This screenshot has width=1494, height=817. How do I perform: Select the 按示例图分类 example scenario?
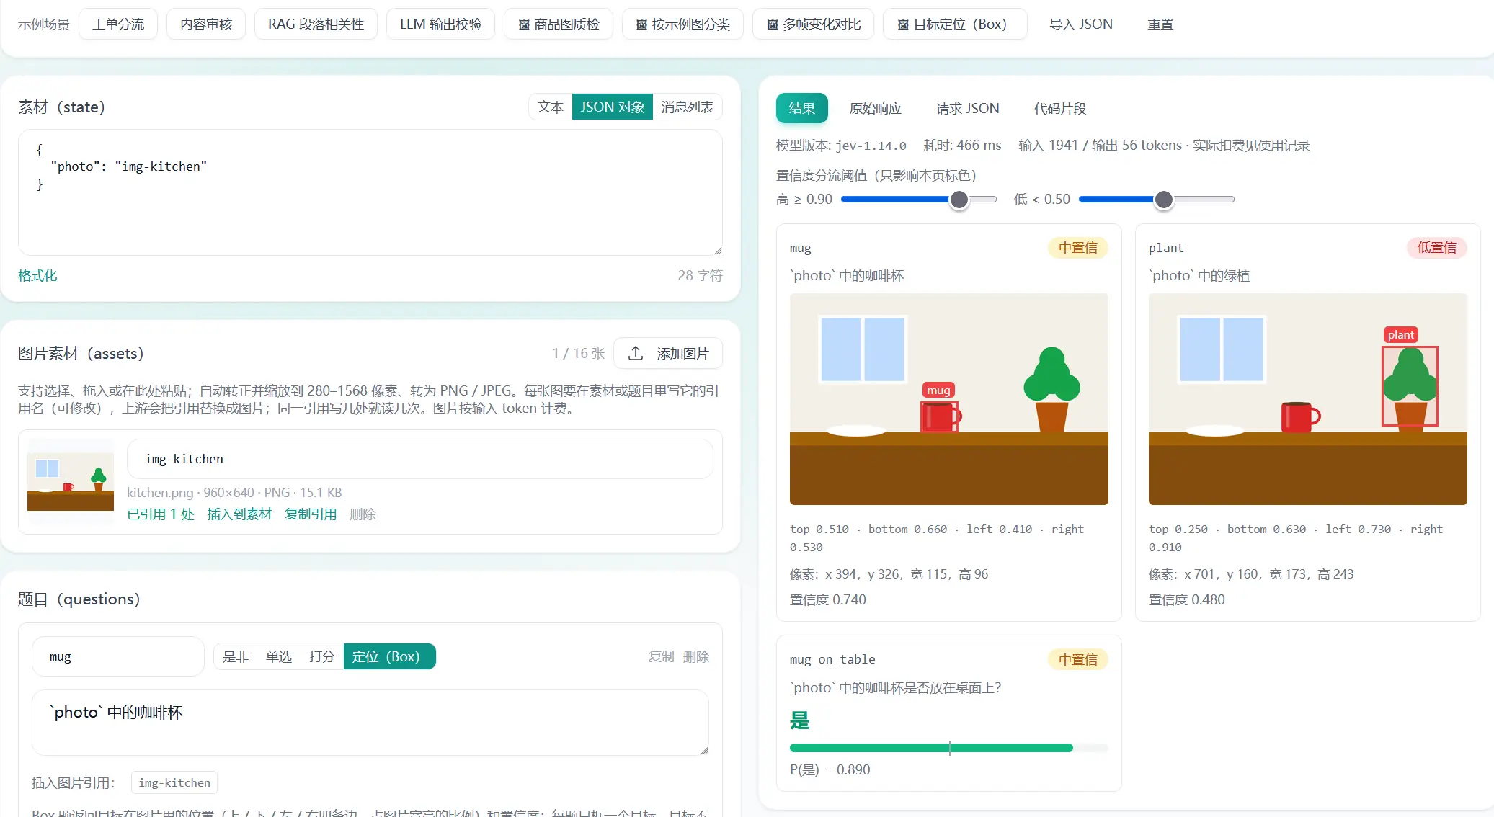[682, 24]
